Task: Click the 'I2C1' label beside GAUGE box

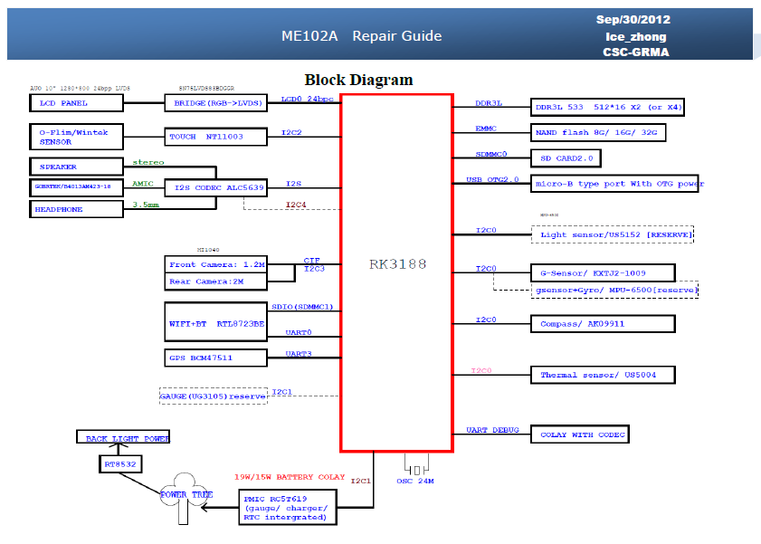Action: [282, 392]
